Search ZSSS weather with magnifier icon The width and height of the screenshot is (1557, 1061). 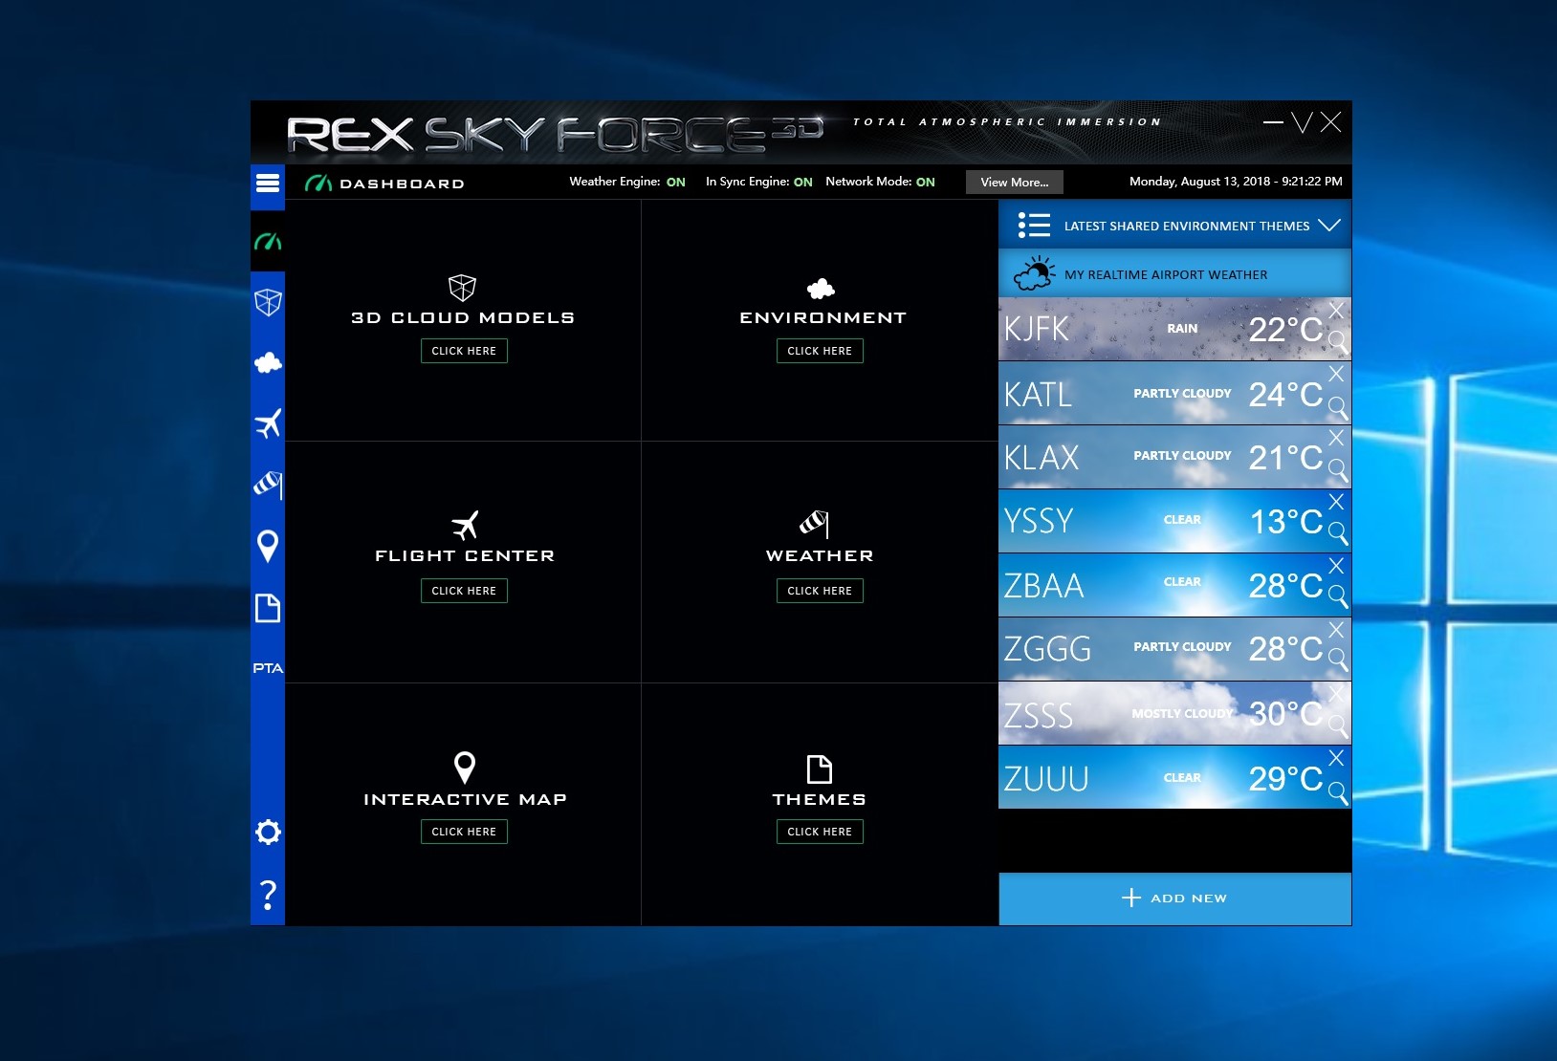coord(1338,728)
